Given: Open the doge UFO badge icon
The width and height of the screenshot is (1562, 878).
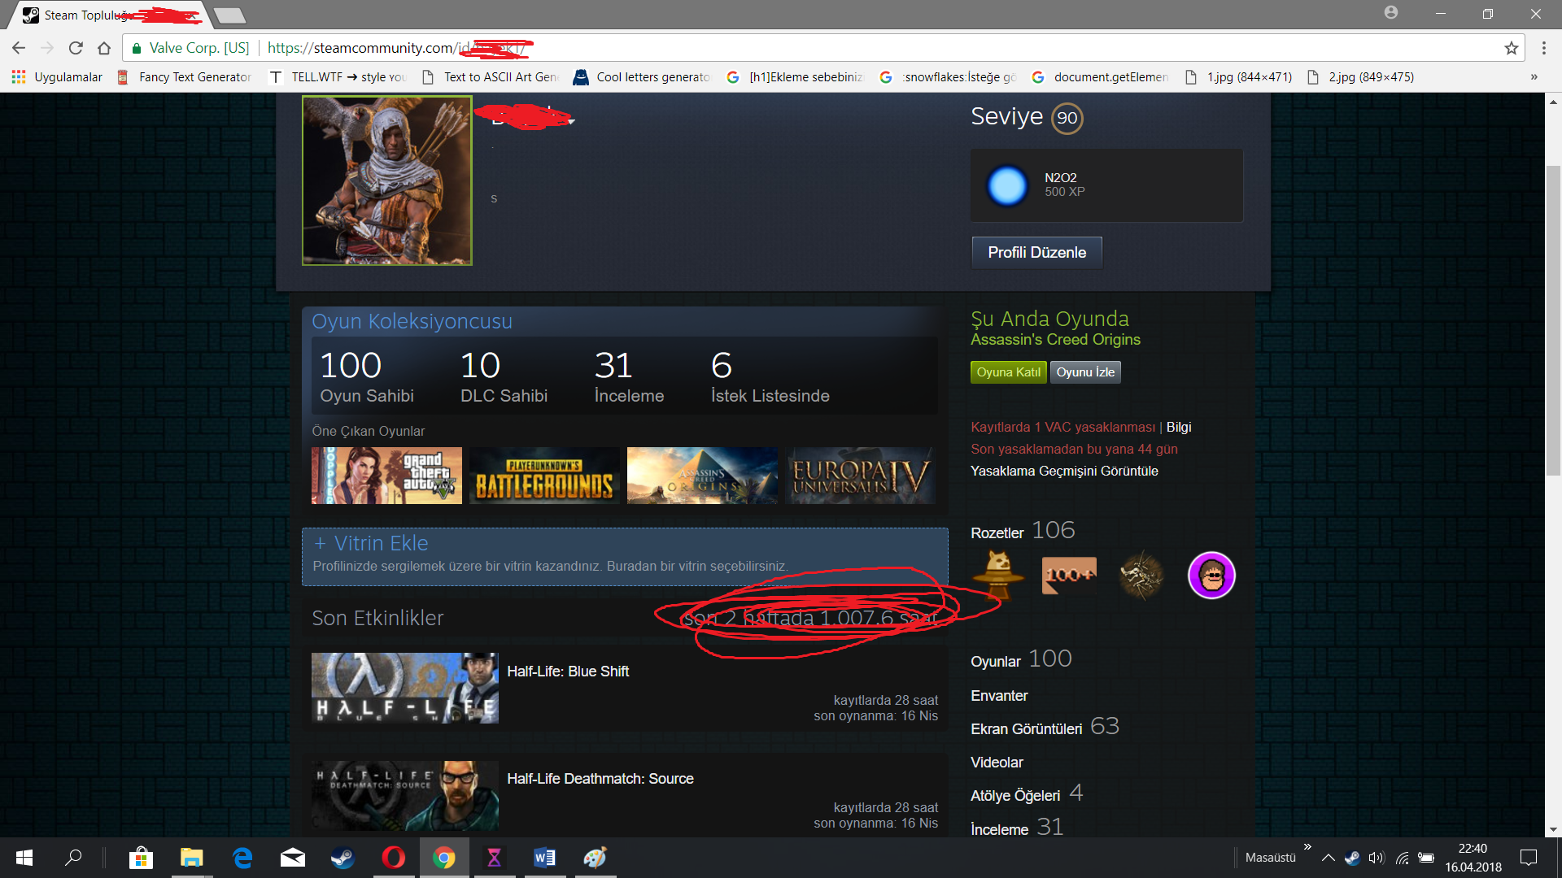Looking at the screenshot, I should point(998,575).
